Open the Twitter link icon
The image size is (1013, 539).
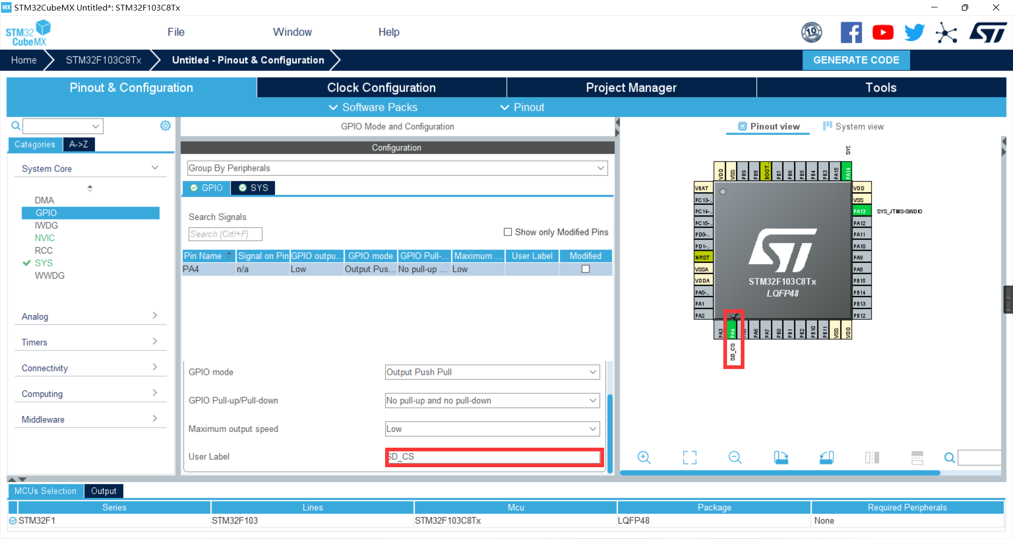tap(914, 33)
